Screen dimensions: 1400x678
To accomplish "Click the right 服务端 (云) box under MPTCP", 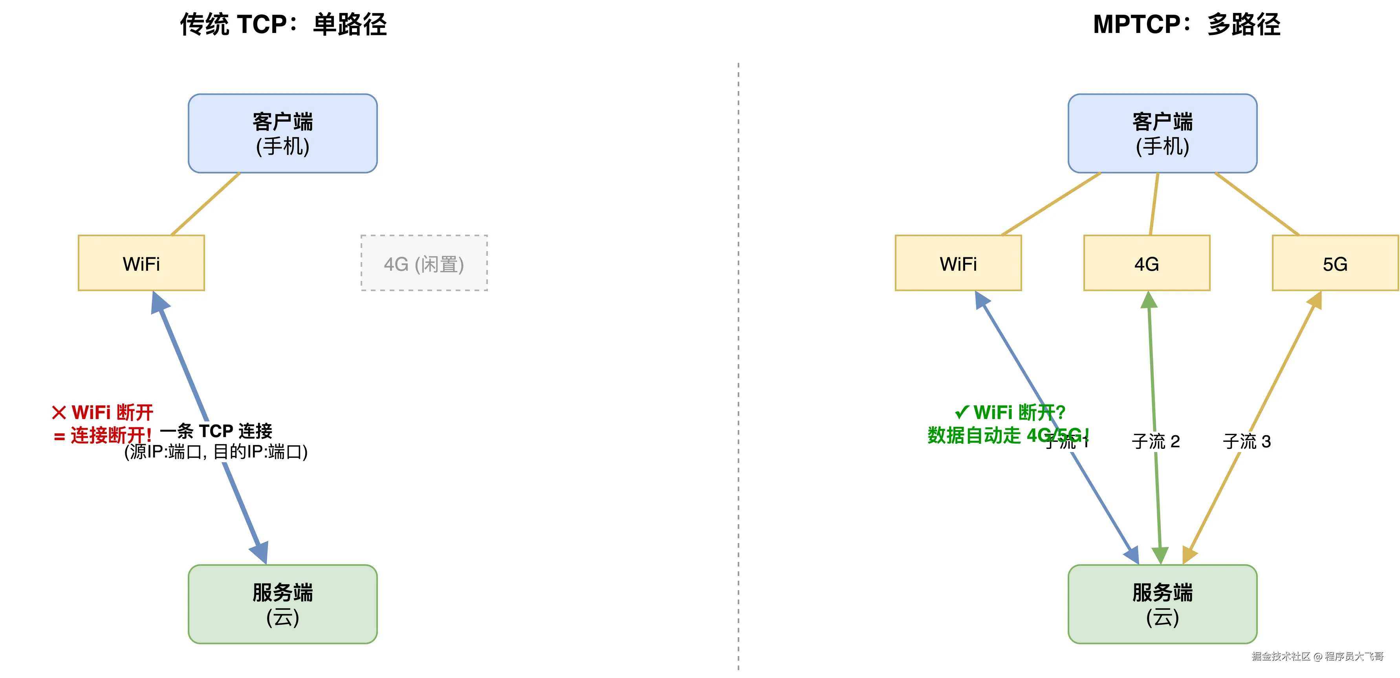I will pos(1162,603).
